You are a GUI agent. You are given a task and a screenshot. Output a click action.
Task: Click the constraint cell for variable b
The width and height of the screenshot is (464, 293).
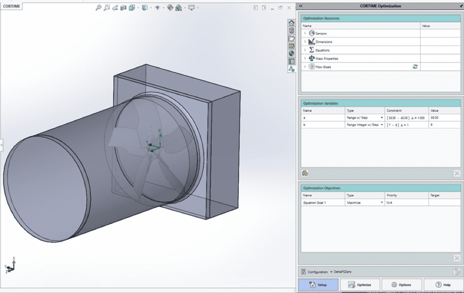[x=406, y=125]
